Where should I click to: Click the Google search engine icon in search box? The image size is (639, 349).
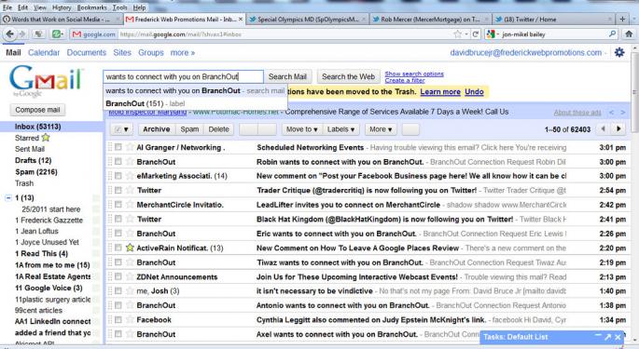point(491,34)
